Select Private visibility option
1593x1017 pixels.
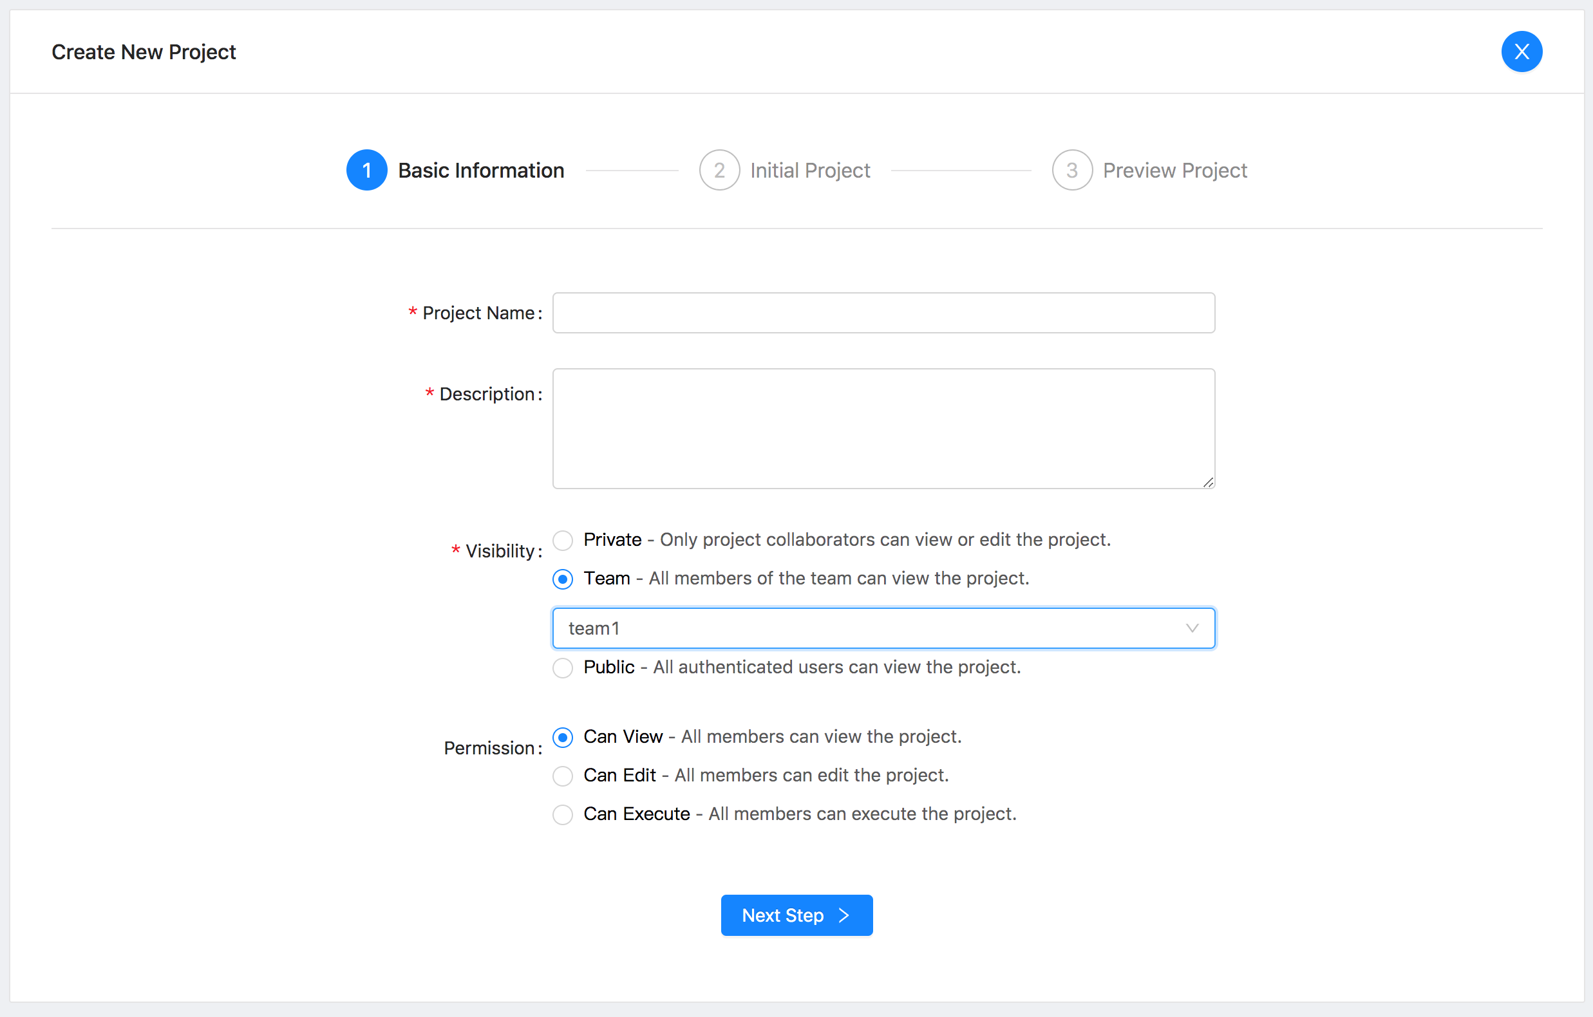point(562,540)
